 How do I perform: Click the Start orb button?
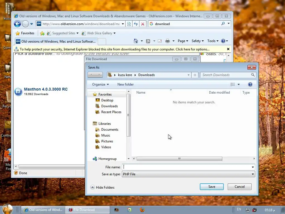pyautogui.click(x=8, y=209)
